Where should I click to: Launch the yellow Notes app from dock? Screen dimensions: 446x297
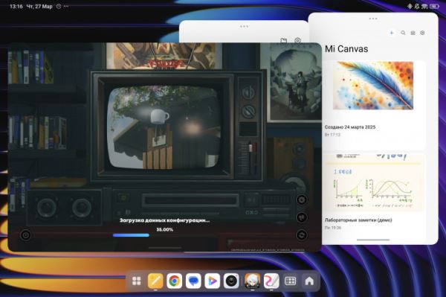(155, 281)
